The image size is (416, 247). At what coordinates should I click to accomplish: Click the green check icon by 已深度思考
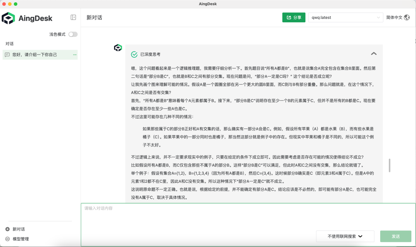coord(134,54)
